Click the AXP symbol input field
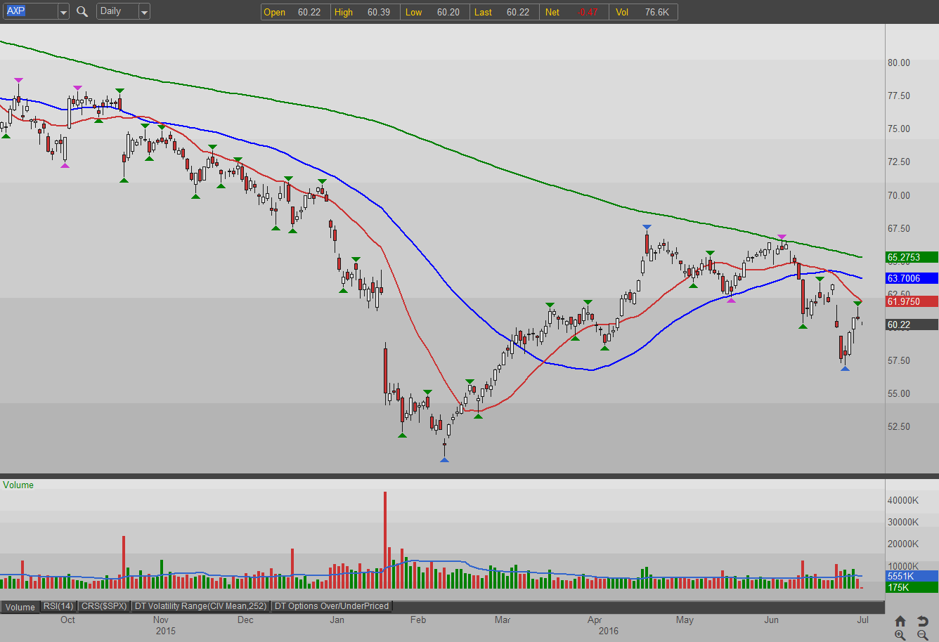The width and height of the screenshot is (939, 642). [x=30, y=11]
